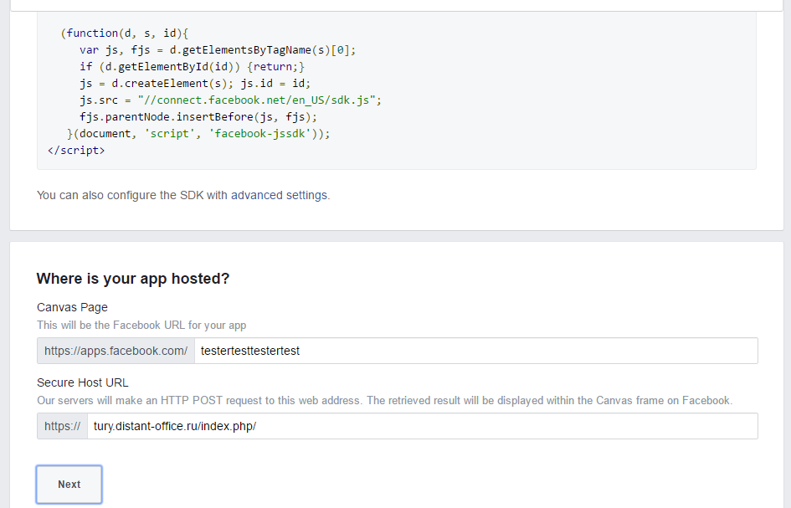The width and height of the screenshot is (791, 508).
Task: Select the 'Where is your app hosted?' heading
Action: pyautogui.click(x=133, y=279)
